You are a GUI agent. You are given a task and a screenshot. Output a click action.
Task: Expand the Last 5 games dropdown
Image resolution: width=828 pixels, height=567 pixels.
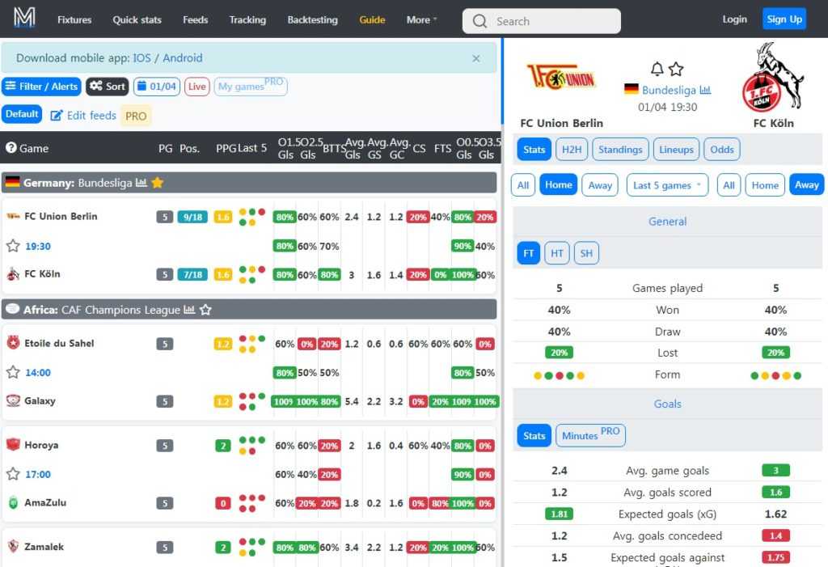point(667,185)
